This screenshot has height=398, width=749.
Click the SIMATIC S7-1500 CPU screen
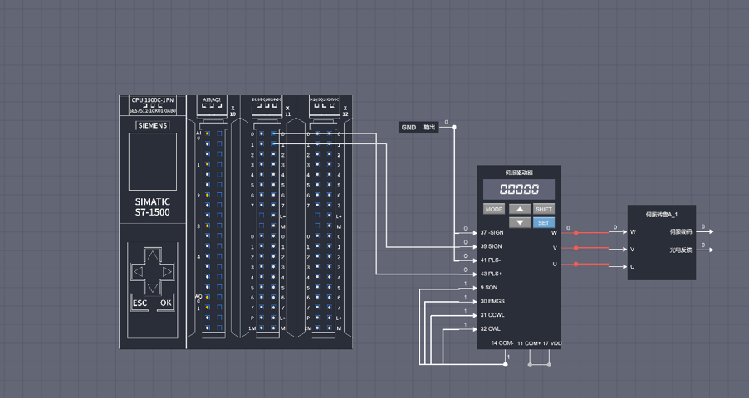[152, 160]
